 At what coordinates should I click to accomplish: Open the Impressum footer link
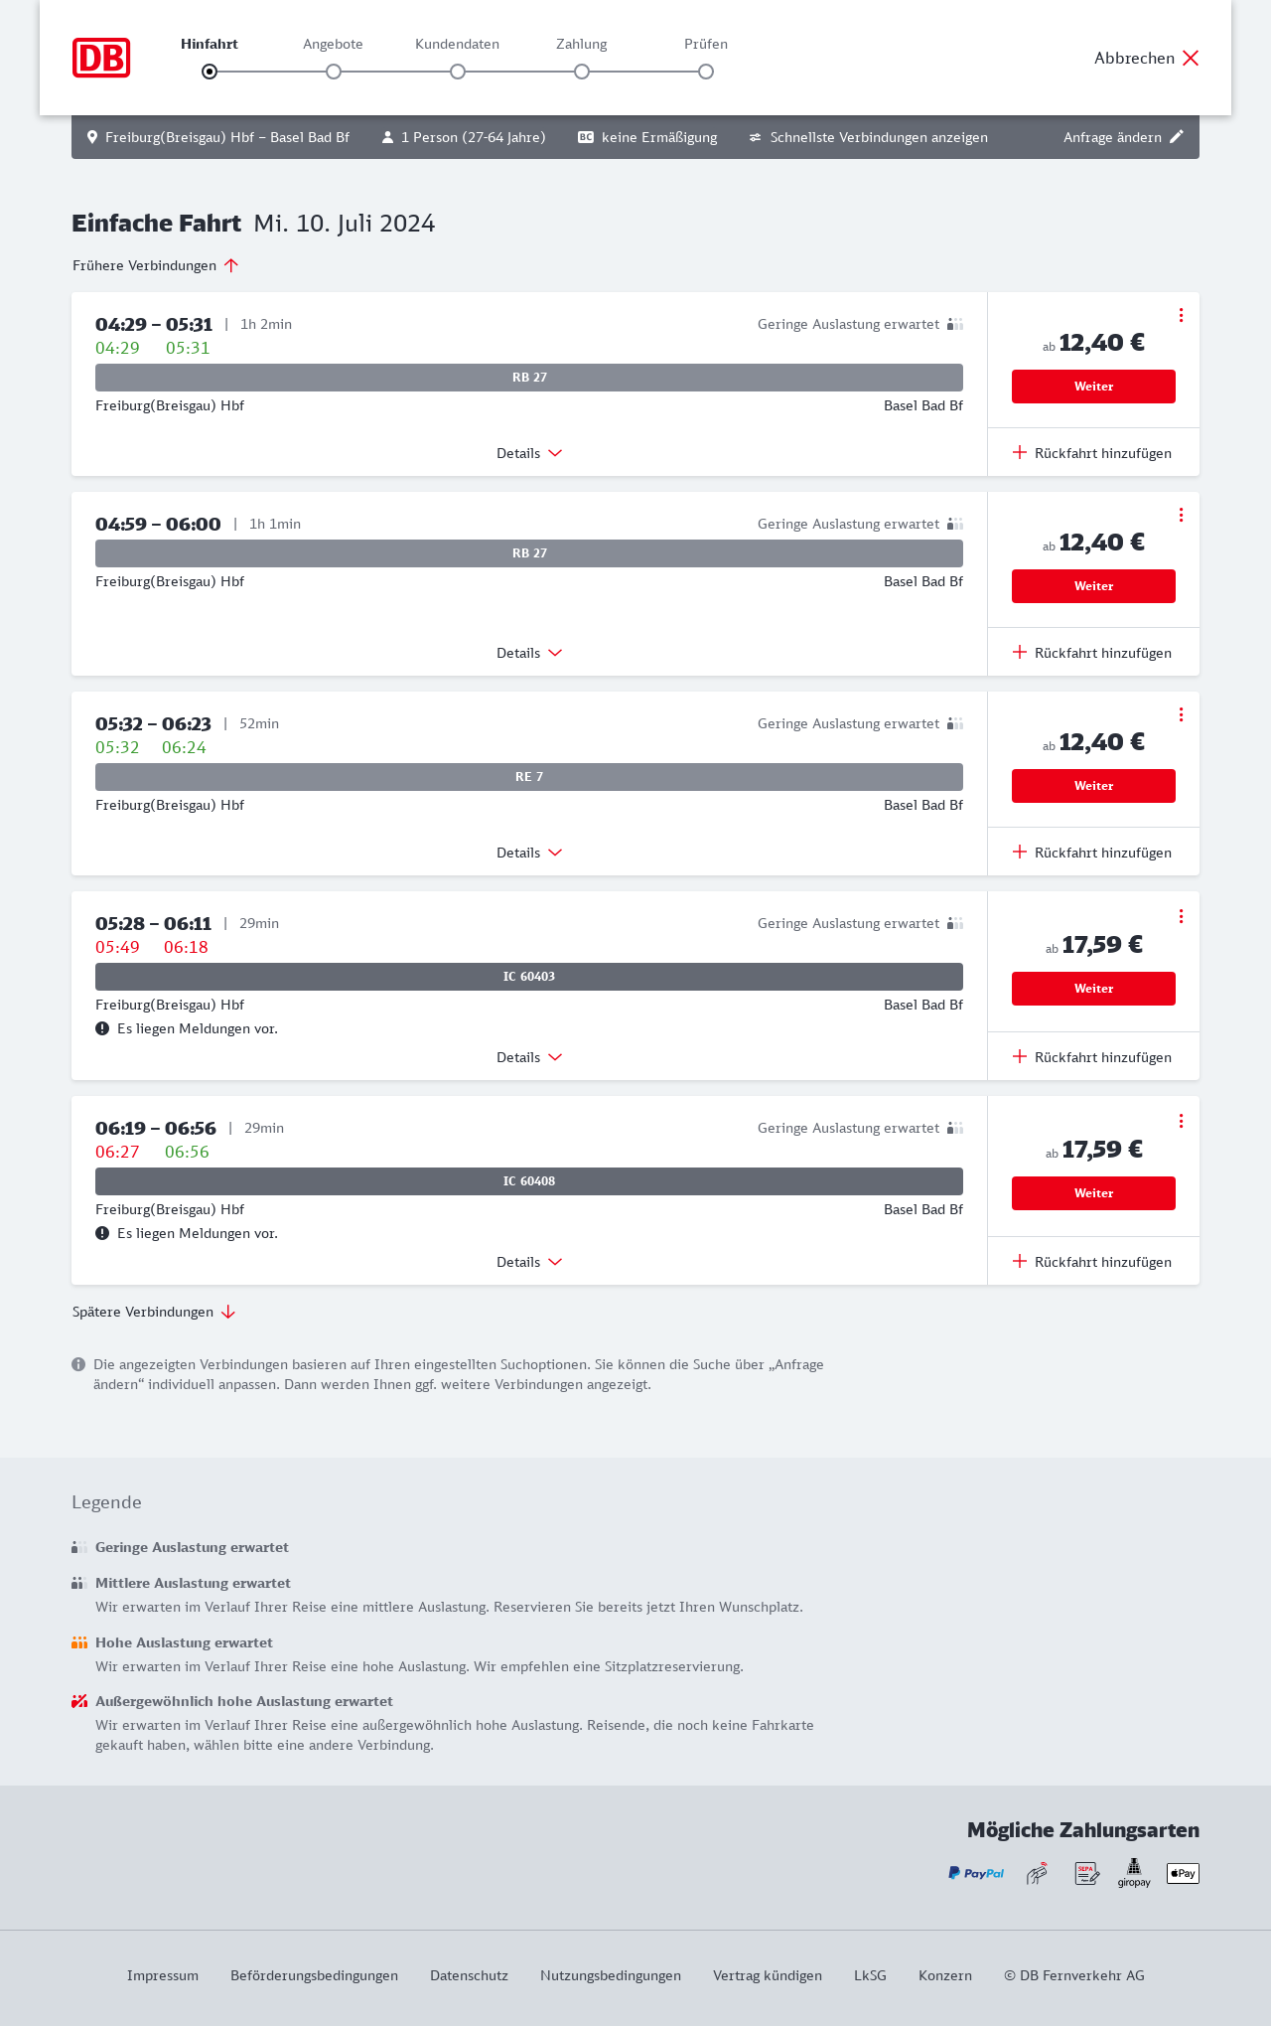click(x=163, y=1975)
